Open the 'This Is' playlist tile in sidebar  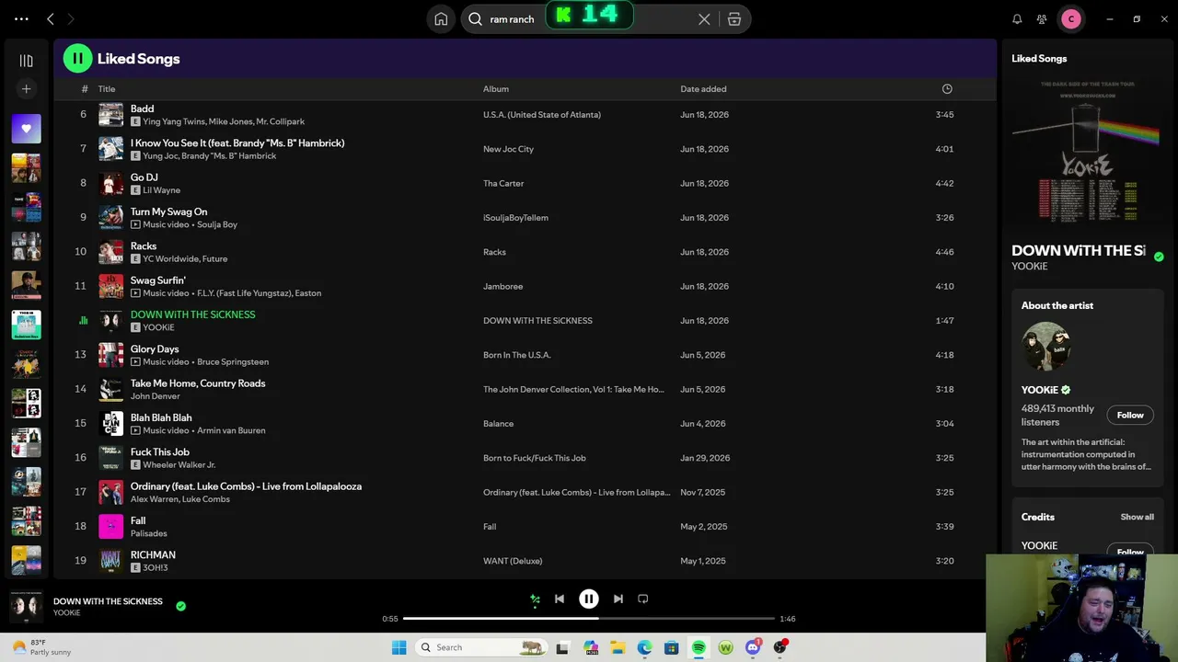coord(26,325)
